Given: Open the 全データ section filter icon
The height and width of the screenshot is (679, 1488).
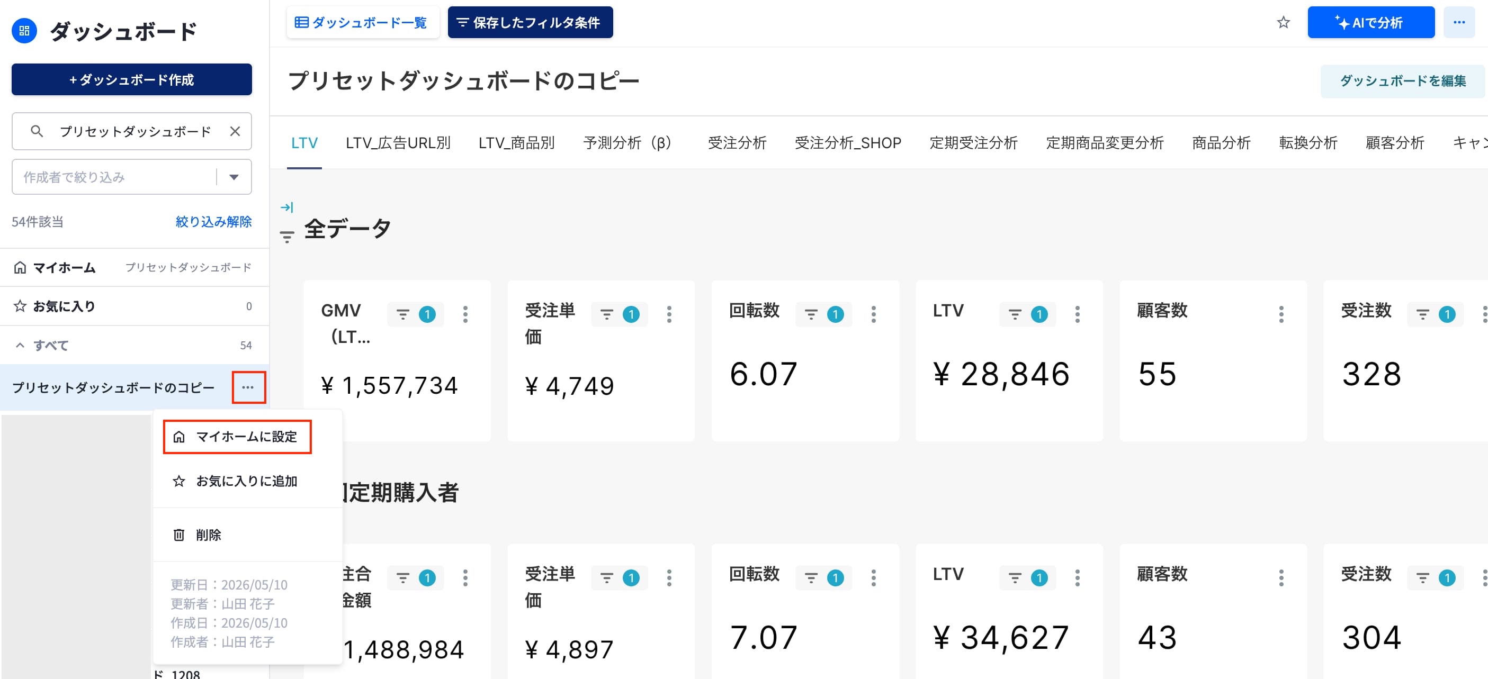Looking at the screenshot, I should click(287, 236).
